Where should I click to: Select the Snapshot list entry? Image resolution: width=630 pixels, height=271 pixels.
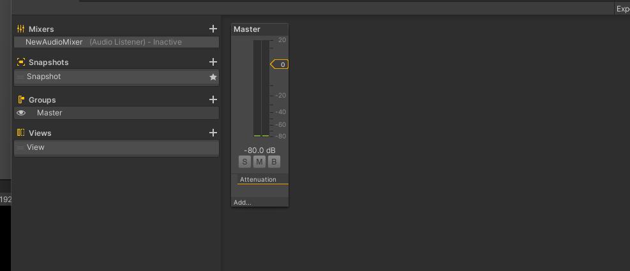click(x=117, y=77)
